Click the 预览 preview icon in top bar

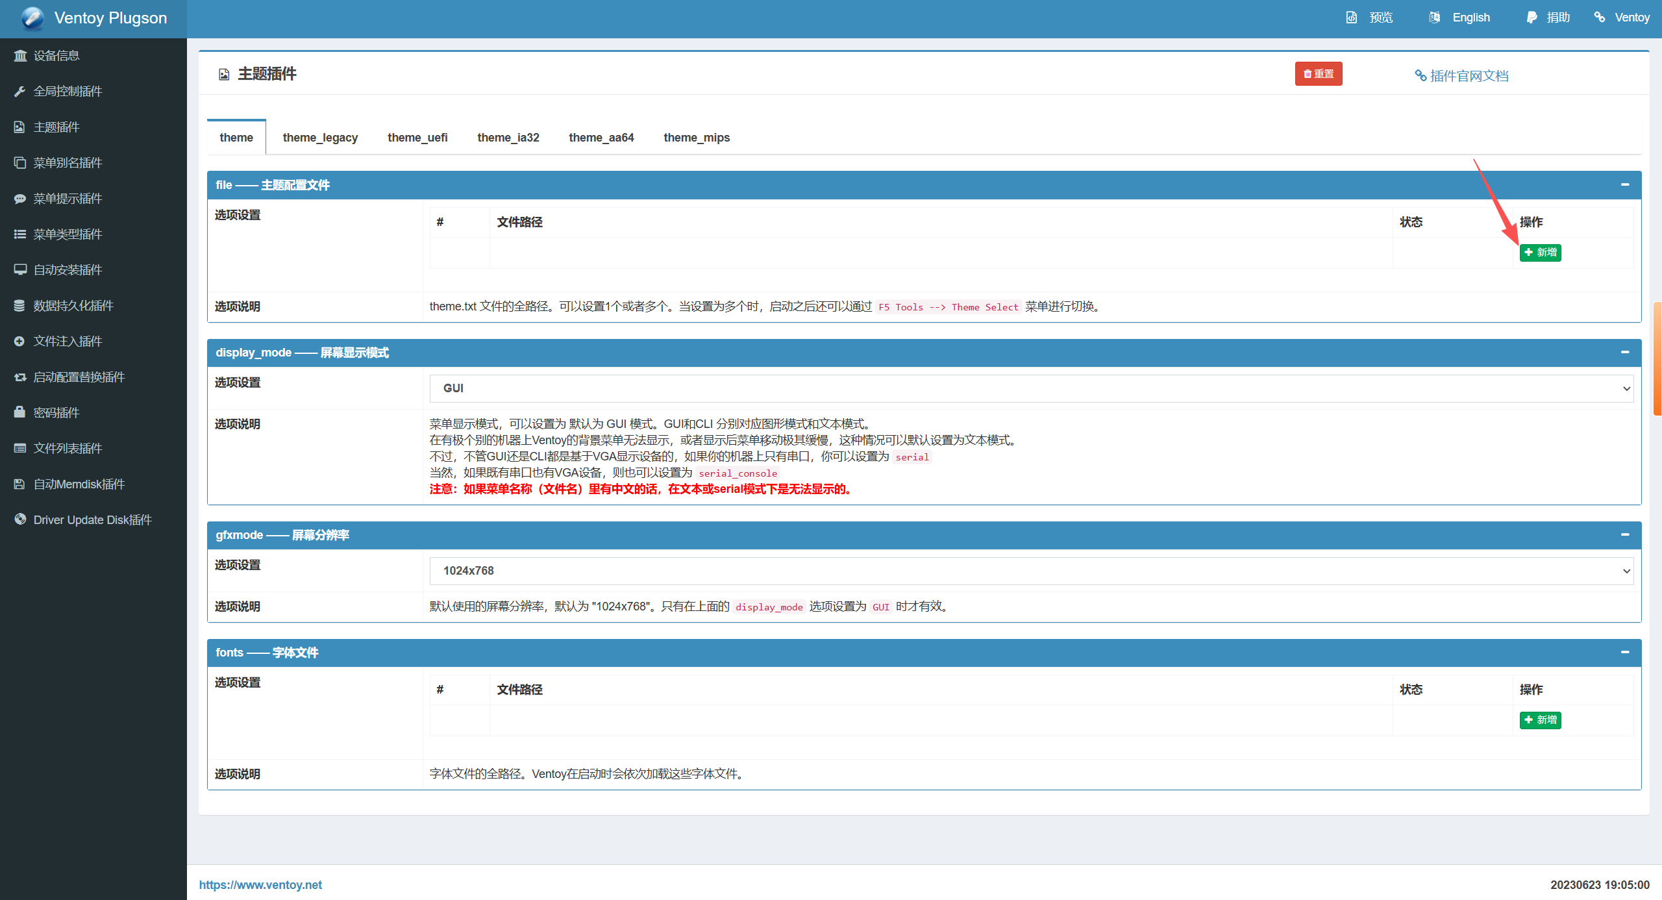coord(1351,18)
